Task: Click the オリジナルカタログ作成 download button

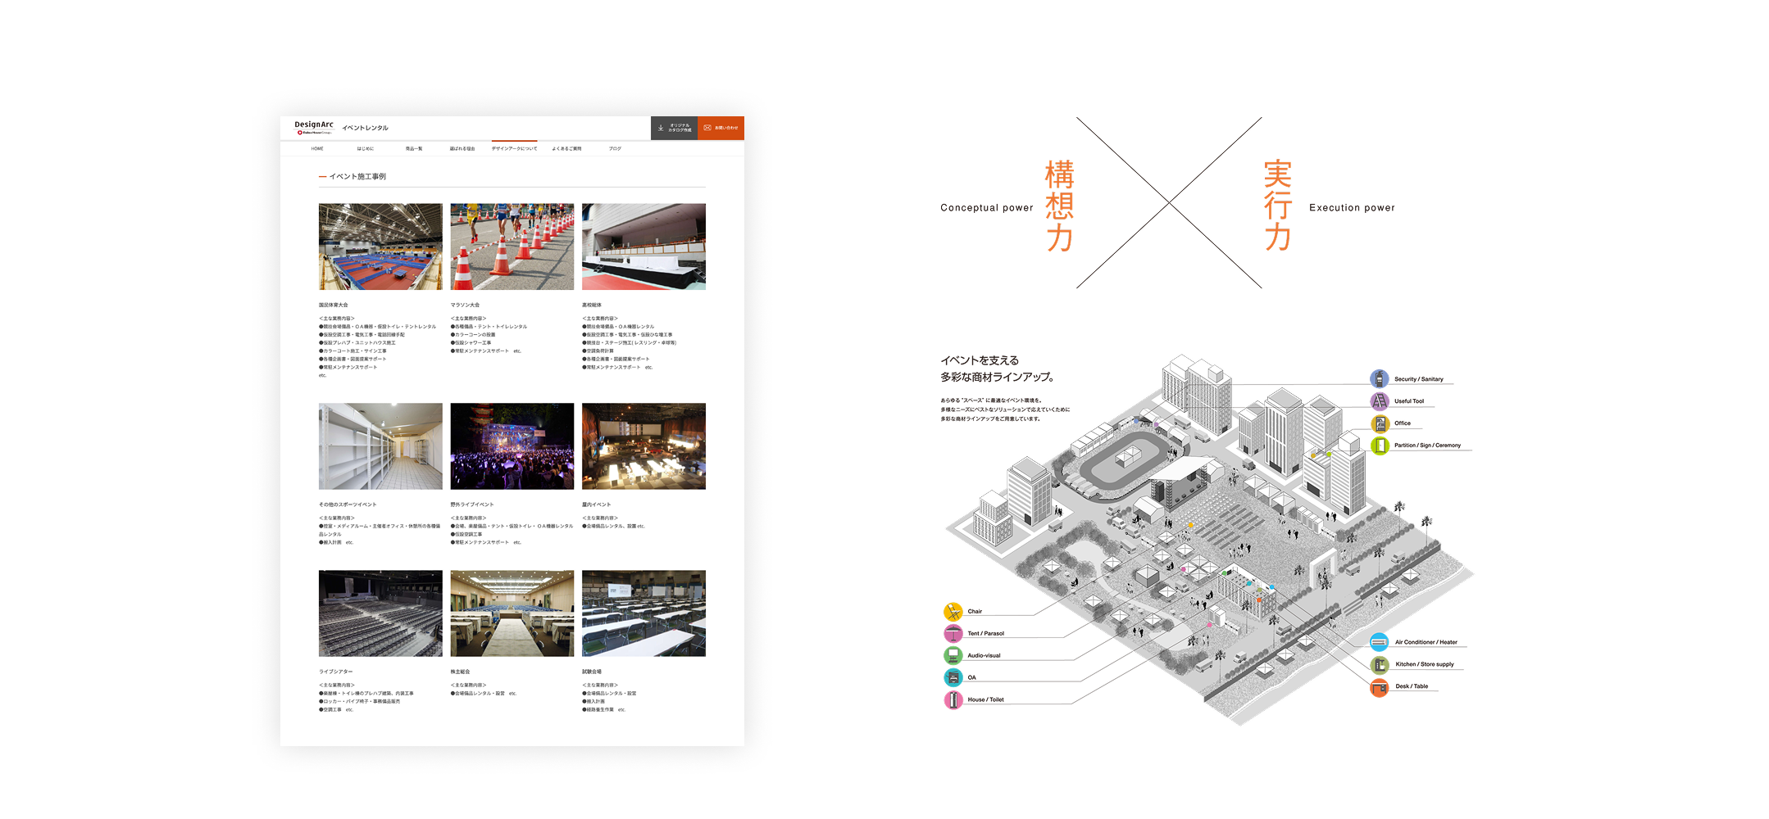Action: tap(674, 128)
